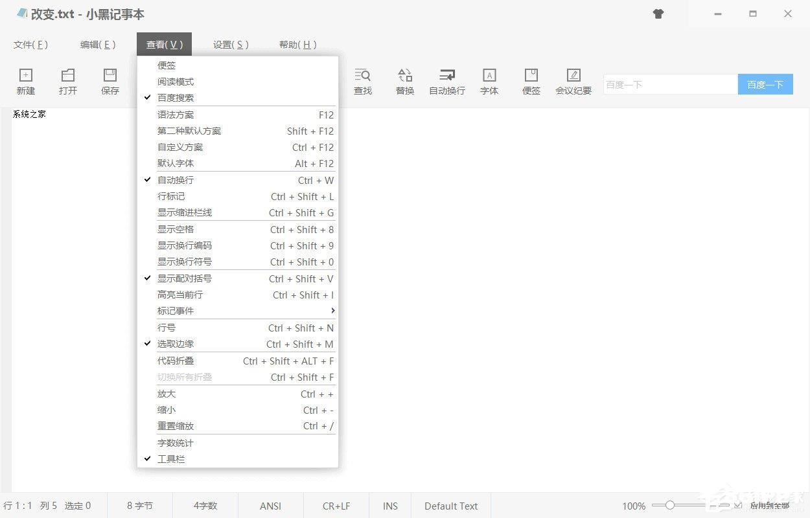
Task: Open the 字体 (Font) toolbar icon
Action: (489, 75)
